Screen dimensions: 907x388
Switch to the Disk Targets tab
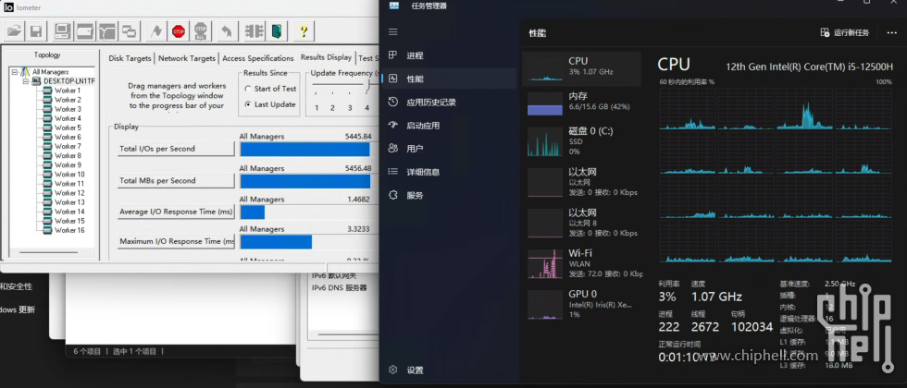[130, 58]
